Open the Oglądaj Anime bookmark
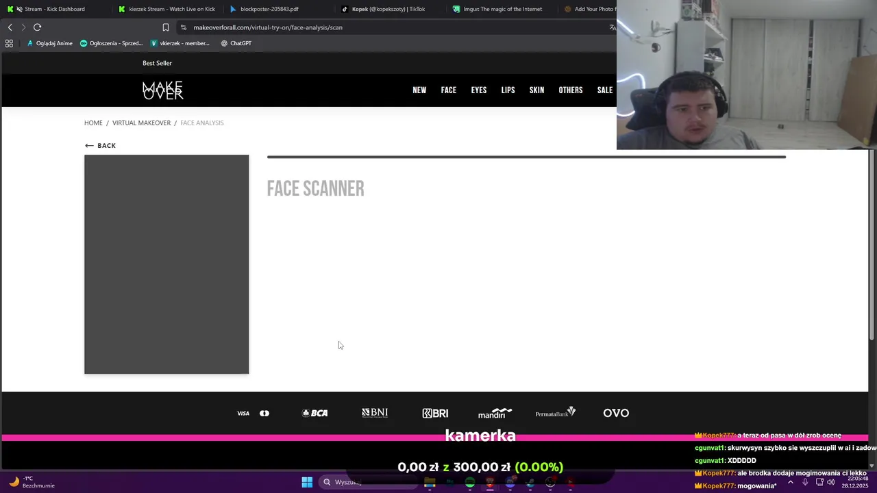 (49, 43)
